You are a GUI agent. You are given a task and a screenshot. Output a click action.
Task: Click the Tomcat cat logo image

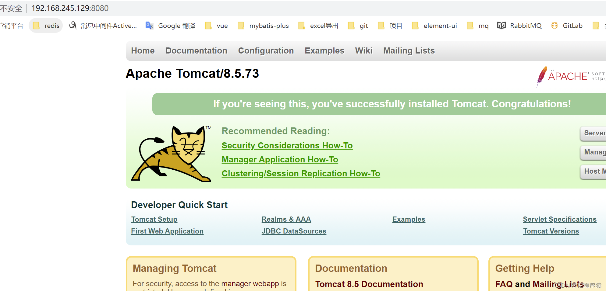point(171,154)
